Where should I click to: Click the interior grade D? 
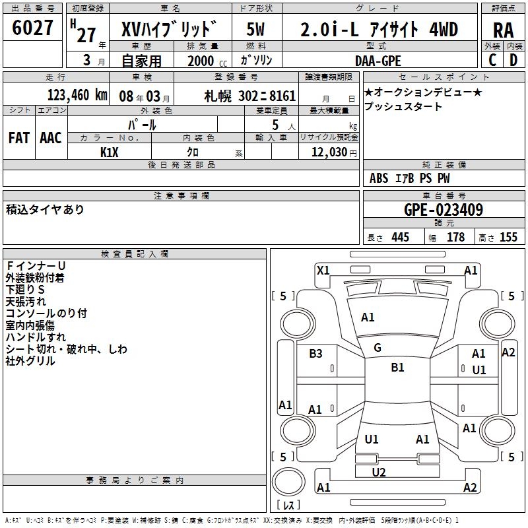coord(513,60)
